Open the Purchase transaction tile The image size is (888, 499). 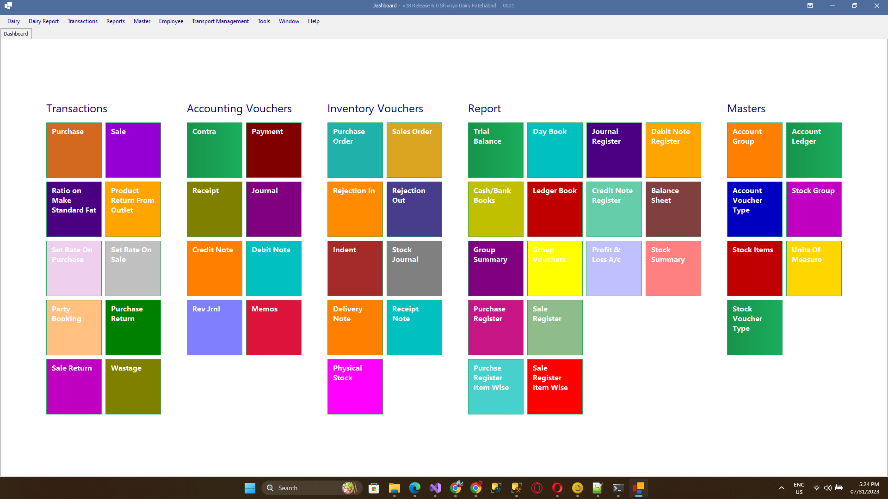click(74, 150)
